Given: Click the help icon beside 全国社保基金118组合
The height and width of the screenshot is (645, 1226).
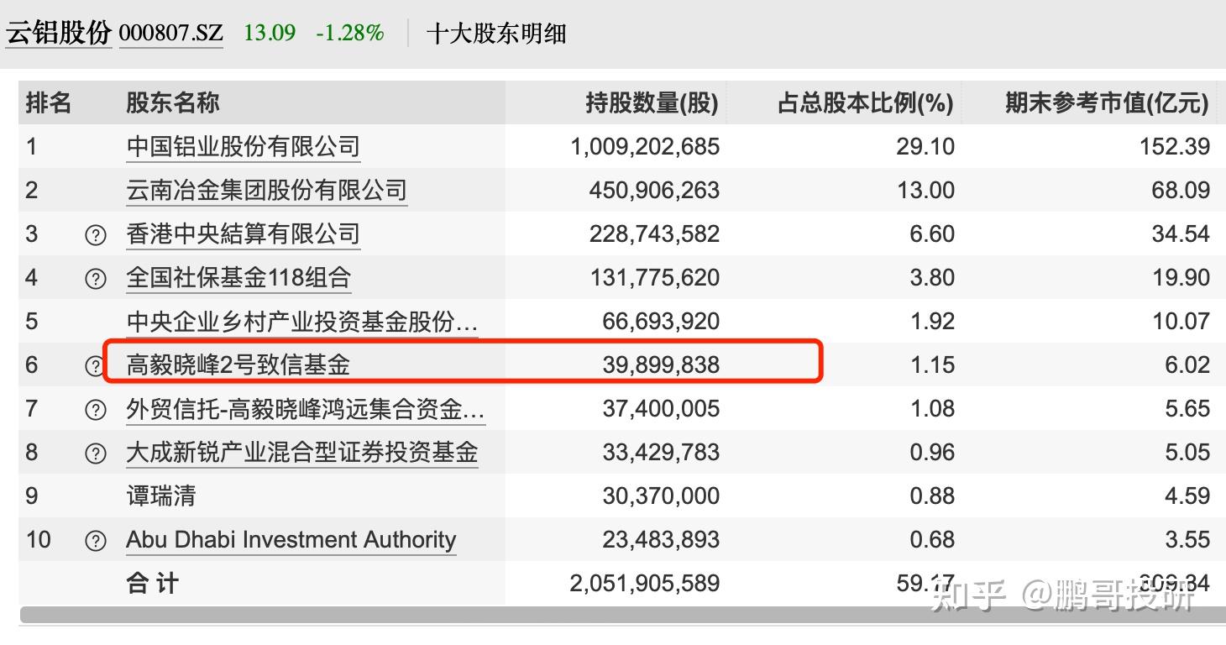Looking at the screenshot, I should [x=96, y=279].
